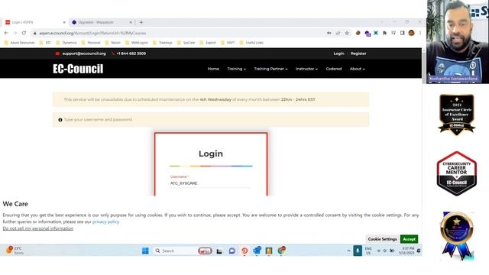Click the support@eccouncil.org email link
Viewport: 489px width, 275px height.
pos(84,53)
